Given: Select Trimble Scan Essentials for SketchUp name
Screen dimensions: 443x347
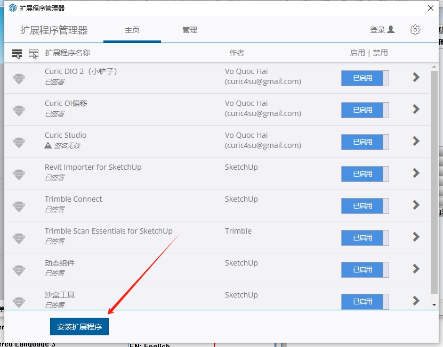Looking at the screenshot, I should click(x=109, y=231).
